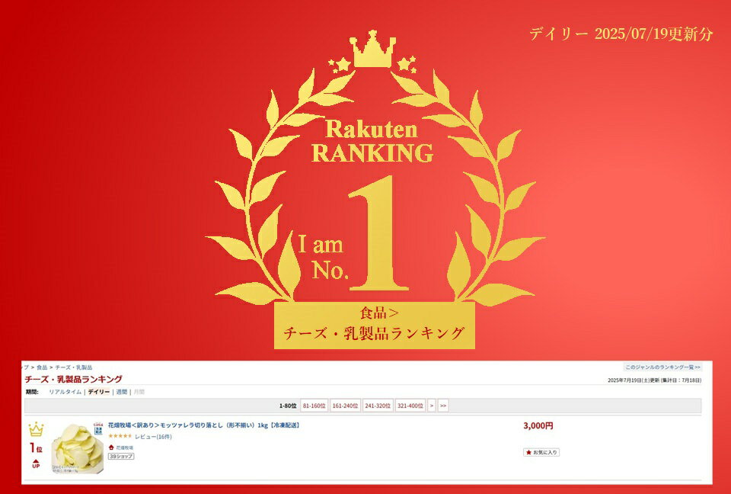
Task: Switch period to 週間
Action: click(x=122, y=392)
